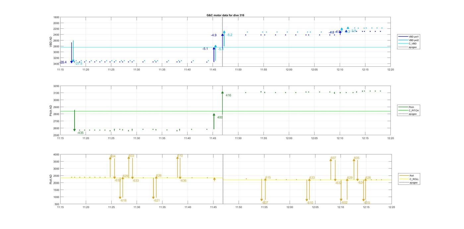The width and height of the screenshot is (464, 229).
Task: Click the "C_ROLL" legend entry
Action: 414,179
